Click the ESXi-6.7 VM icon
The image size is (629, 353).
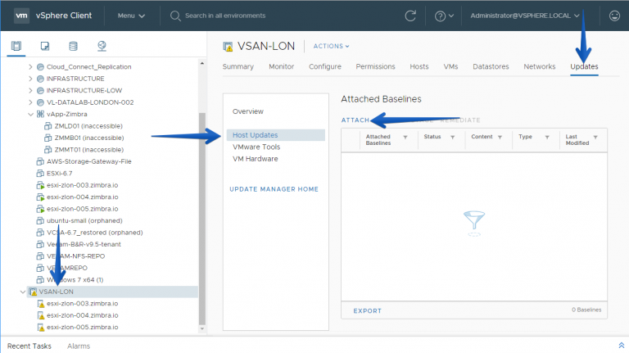coord(40,174)
